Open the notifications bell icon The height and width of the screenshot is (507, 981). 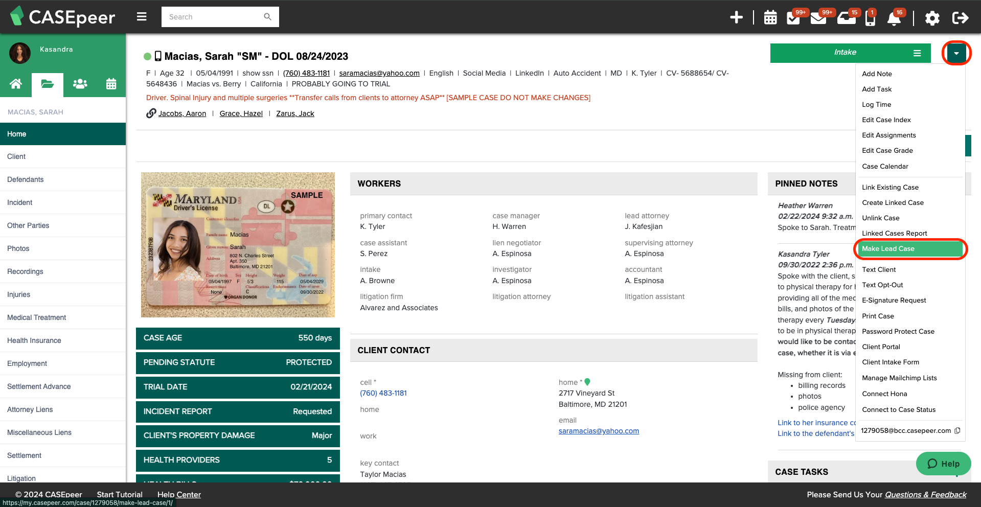pyautogui.click(x=894, y=19)
